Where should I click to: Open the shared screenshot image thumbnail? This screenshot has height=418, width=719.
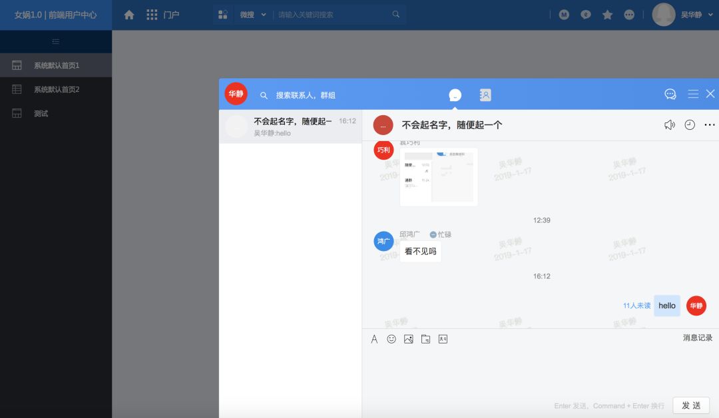pyautogui.click(x=439, y=177)
